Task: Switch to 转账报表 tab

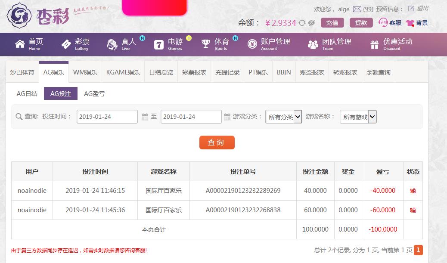Action: [x=345, y=72]
